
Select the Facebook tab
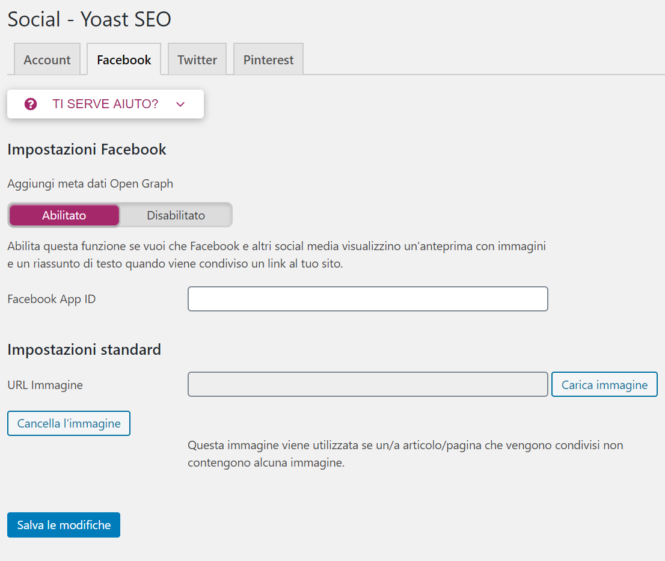(124, 60)
